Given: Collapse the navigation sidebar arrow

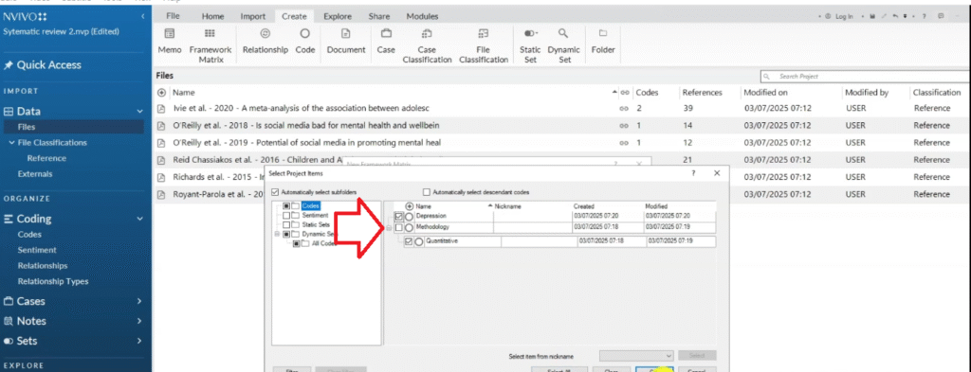Looking at the screenshot, I should click(x=142, y=16).
